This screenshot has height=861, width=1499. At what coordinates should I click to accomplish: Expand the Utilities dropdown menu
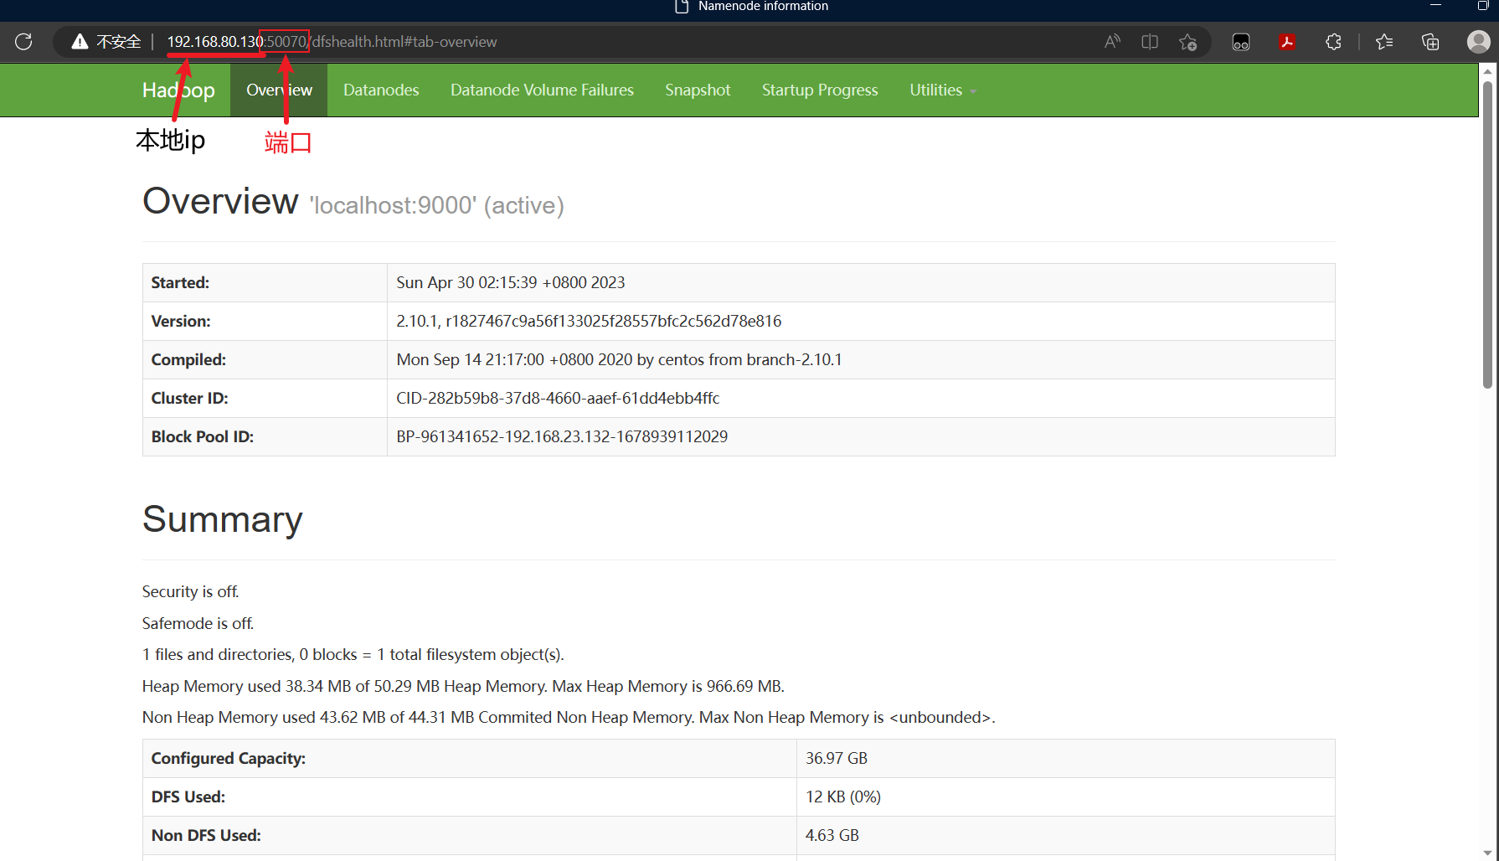coord(943,90)
